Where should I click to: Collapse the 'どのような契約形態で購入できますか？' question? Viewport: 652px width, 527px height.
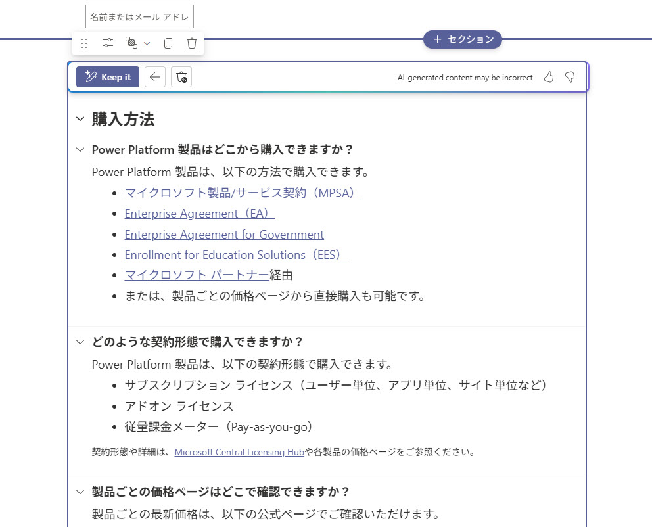80,342
